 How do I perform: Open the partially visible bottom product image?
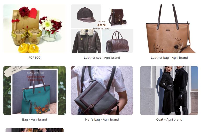coord(35,130)
